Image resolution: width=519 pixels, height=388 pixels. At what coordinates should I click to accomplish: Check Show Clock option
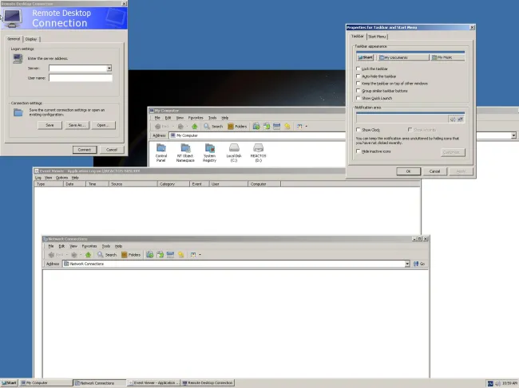(359, 130)
